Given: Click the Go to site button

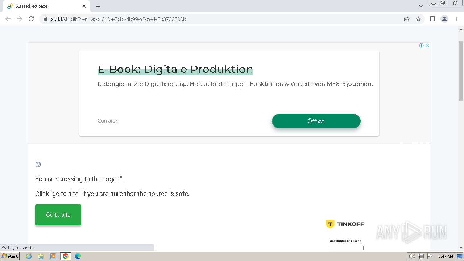Looking at the screenshot, I should (x=58, y=215).
